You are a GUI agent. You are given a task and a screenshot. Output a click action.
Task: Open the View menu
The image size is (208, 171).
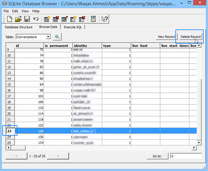[25, 11]
